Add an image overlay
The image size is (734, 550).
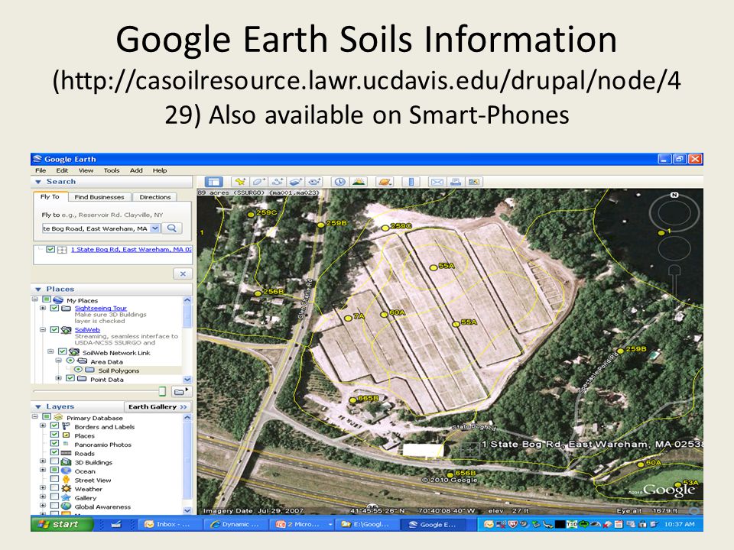click(295, 182)
